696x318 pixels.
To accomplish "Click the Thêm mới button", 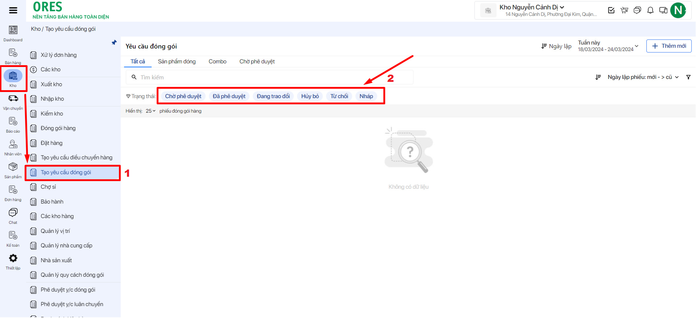I will coord(669,46).
